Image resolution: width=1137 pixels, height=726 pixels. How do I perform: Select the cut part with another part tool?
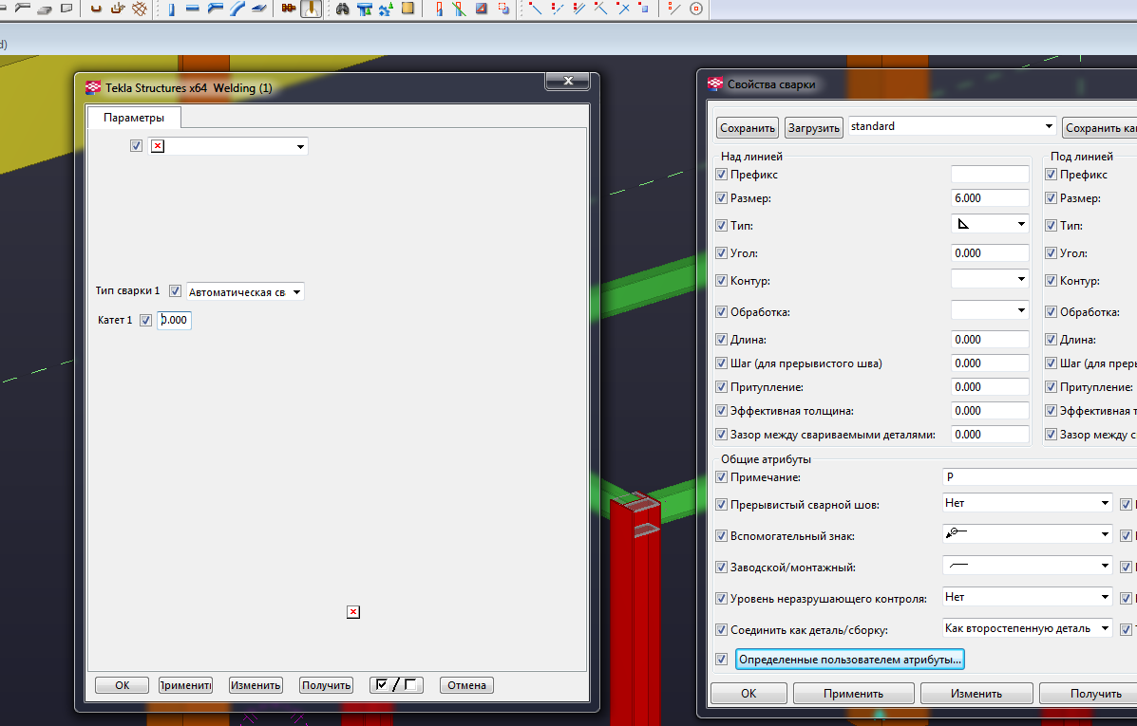(x=503, y=9)
